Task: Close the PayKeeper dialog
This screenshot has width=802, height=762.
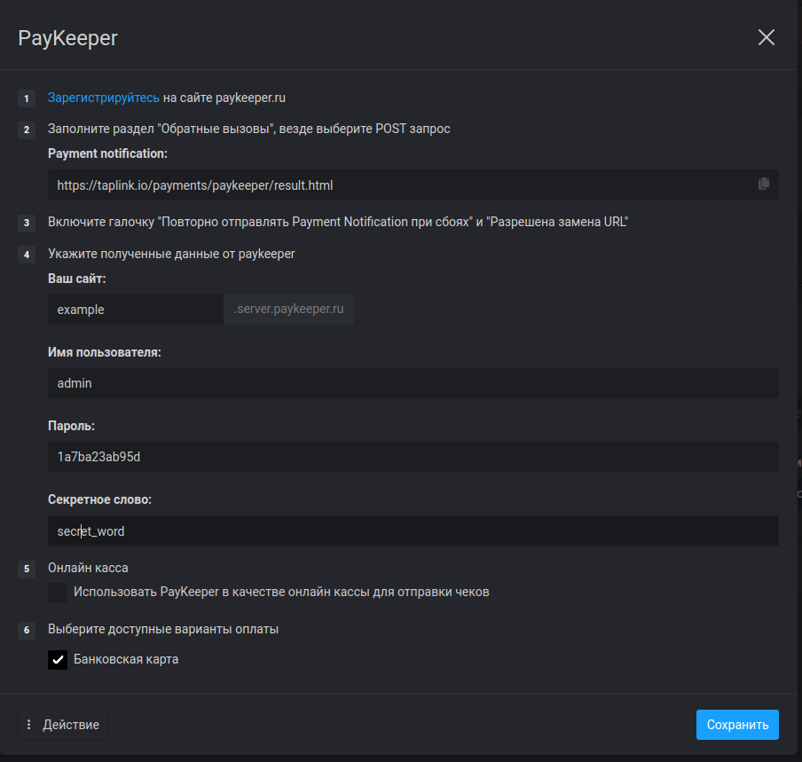Action: coord(766,37)
